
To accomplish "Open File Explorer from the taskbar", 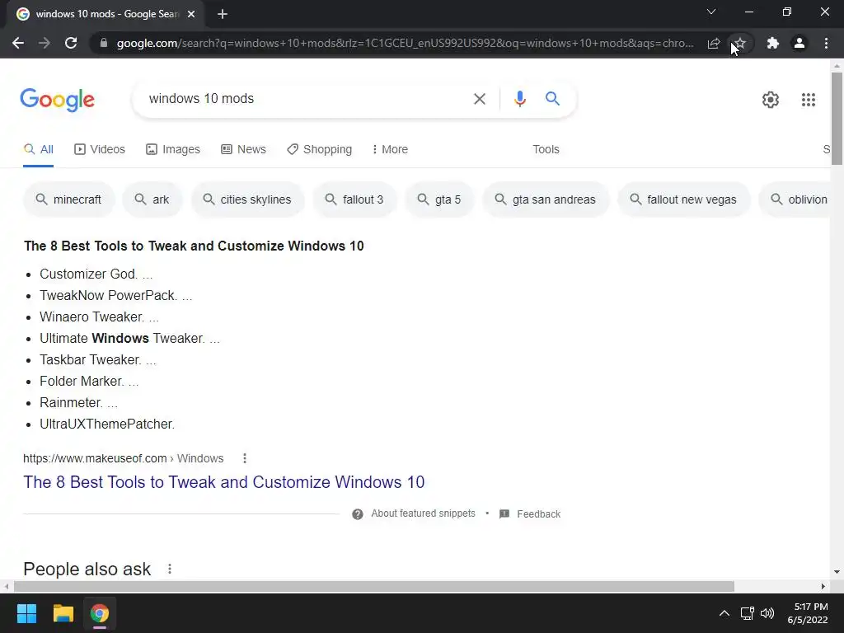I will (x=63, y=613).
